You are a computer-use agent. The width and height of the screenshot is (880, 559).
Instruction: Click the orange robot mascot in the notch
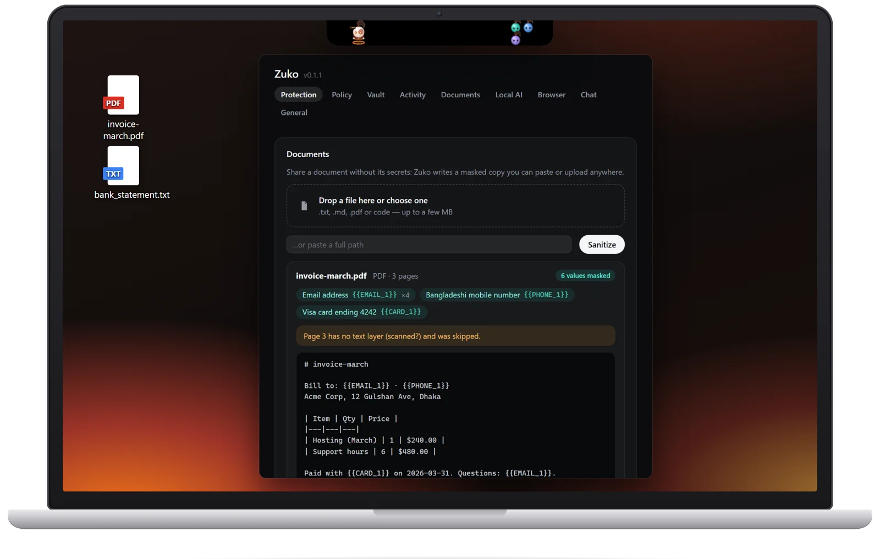[359, 34]
